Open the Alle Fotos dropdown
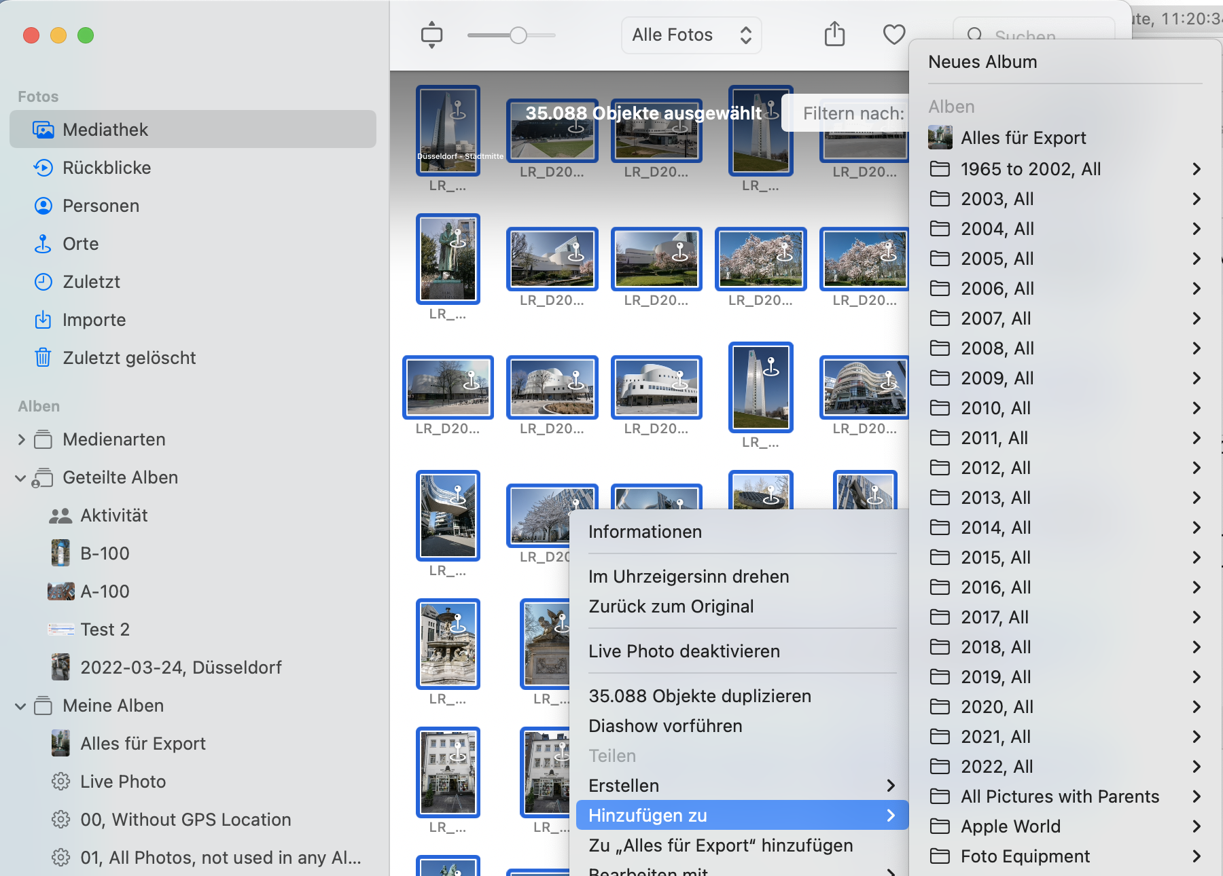Image resolution: width=1223 pixels, height=876 pixels. (690, 35)
